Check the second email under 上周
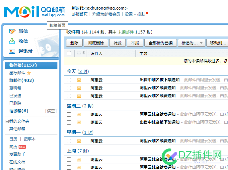228x170 pixels. click(69, 168)
